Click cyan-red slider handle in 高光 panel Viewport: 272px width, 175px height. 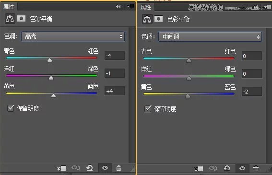pyautogui.click(x=50, y=60)
